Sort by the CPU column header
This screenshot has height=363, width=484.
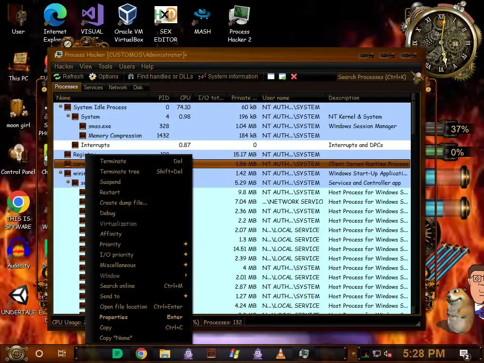point(182,98)
